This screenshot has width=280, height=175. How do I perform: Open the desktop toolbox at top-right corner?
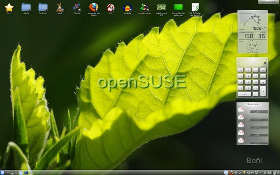(x=267, y=2)
